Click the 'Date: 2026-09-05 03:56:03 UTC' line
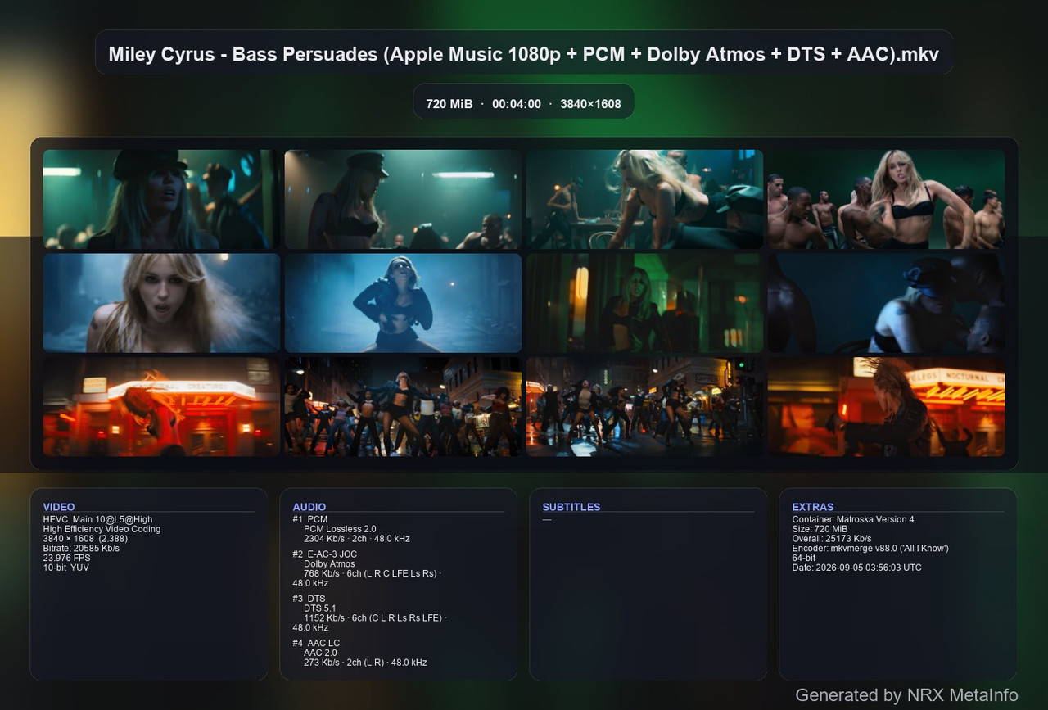Screen dimensions: 1048x710 point(856,568)
